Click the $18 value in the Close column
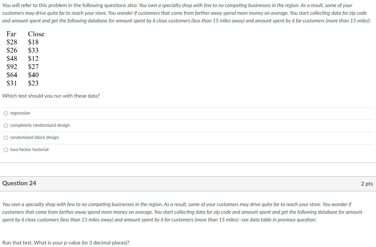The height and width of the screenshot is (247, 376). [33, 42]
